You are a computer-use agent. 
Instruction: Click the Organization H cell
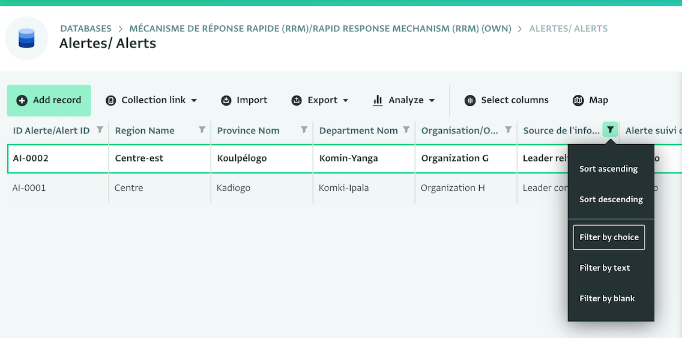pos(466,188)
